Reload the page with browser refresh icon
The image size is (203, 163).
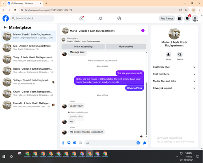pos(15,10)
